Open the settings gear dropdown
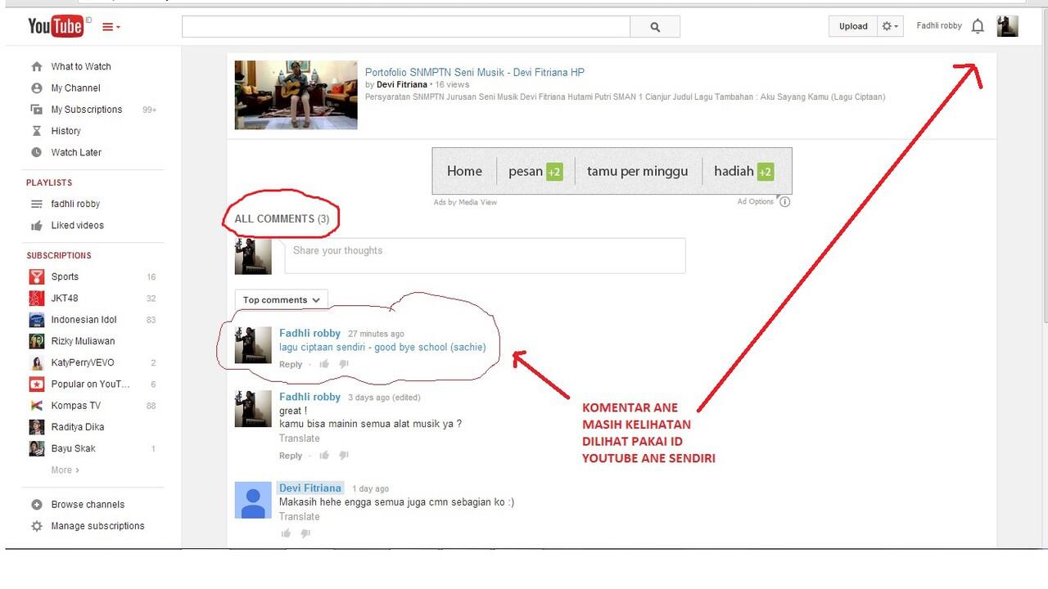Viewport: 1048px width, 589px height. click(890, 26)
